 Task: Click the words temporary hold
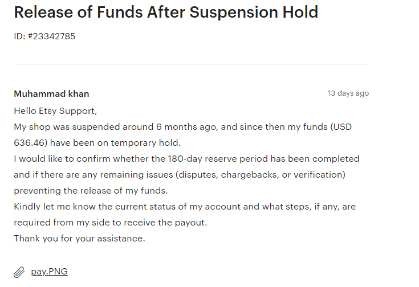[x=145, y=143]
